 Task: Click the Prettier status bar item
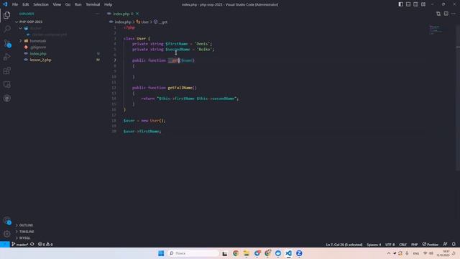pos(431,245)
